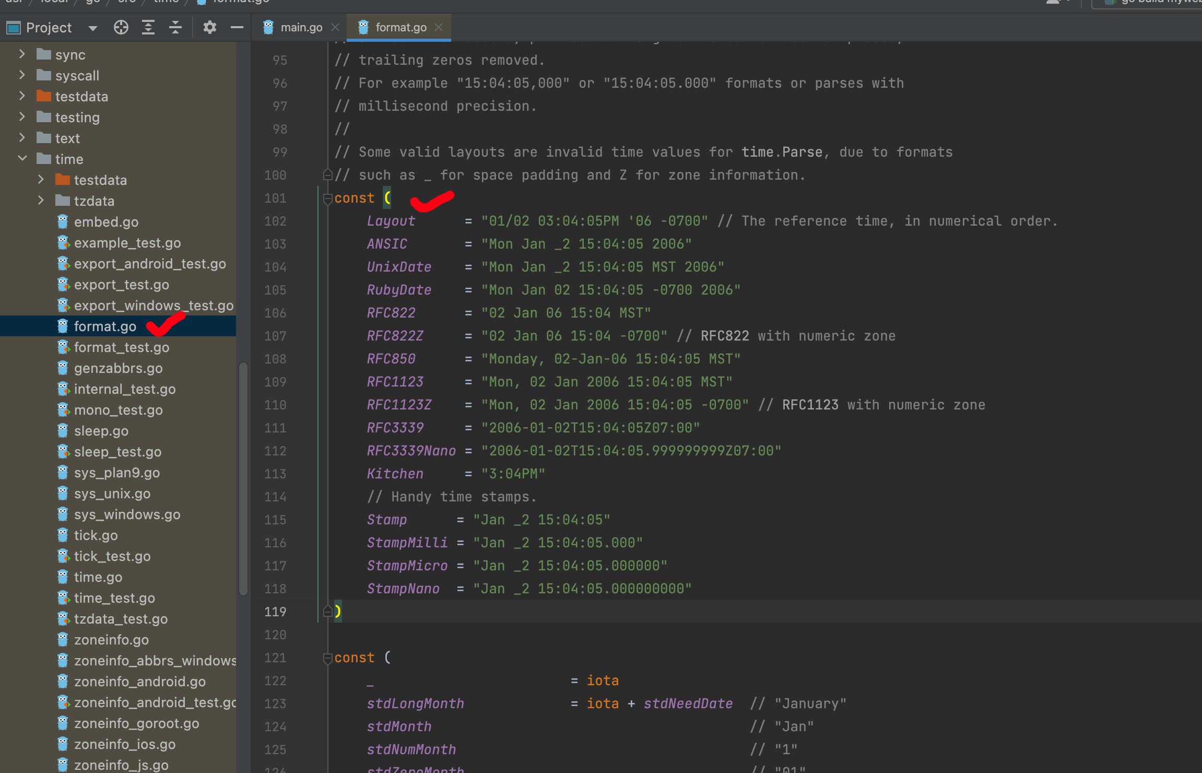Image resolution: width=1202 pixels, height=773 pixels.
Task: Click the locate/select opened file crosshair icon
Action: pos(121,27)
